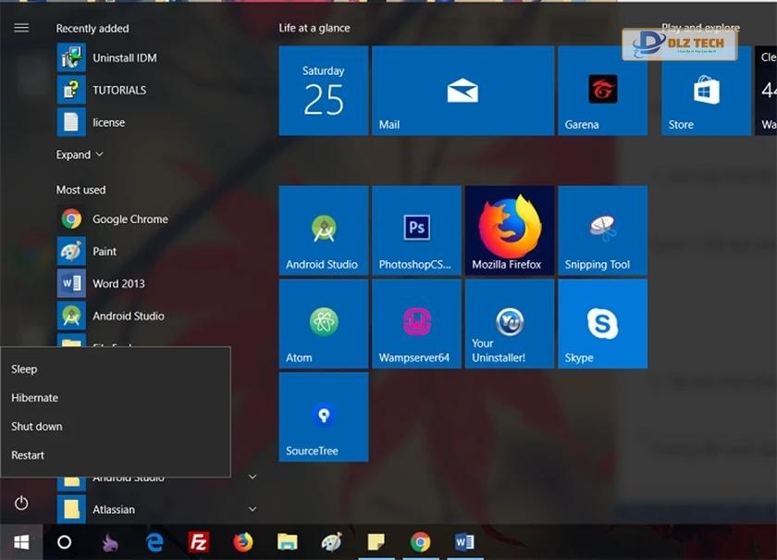The height and width of the screenshot is (560, 777).
Task: Expand the Atlassian folder chevron
Action: 253,509
